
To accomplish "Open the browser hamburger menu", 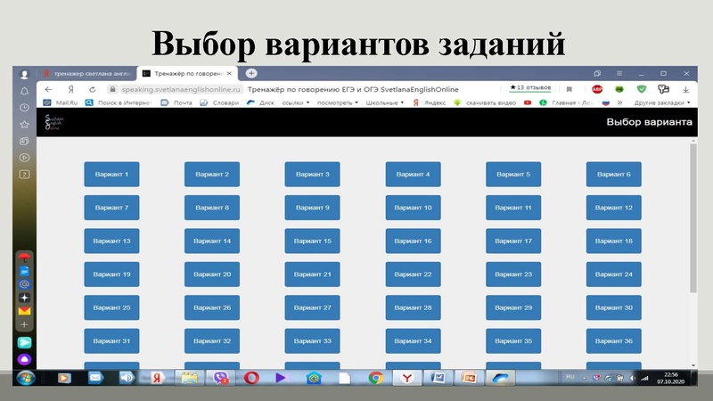I will coord(619,73).
